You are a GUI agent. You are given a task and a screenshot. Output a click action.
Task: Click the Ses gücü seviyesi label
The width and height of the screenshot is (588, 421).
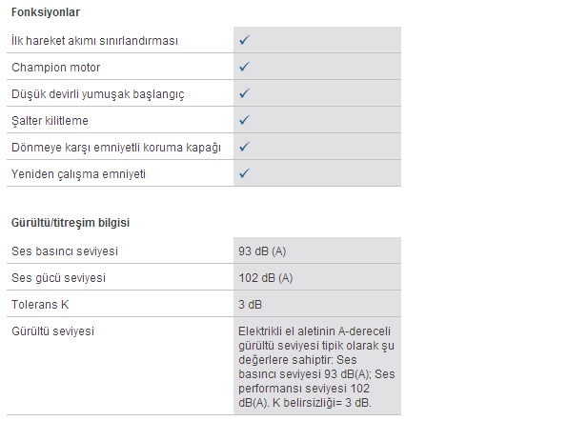[58, 278]
